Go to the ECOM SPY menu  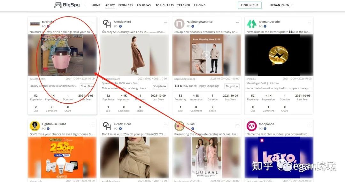[126, 5]
